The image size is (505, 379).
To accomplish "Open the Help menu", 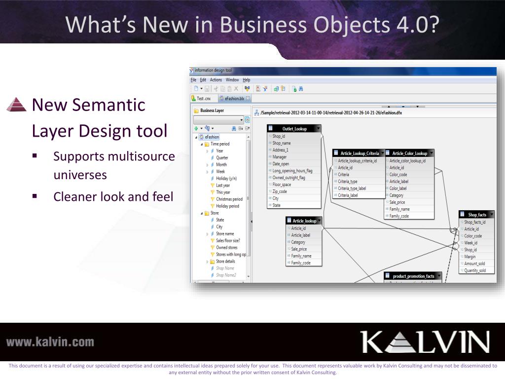I will [247, 79].
